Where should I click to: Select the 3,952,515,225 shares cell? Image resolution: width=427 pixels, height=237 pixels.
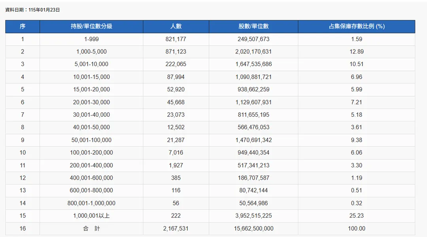click(253, 216)
